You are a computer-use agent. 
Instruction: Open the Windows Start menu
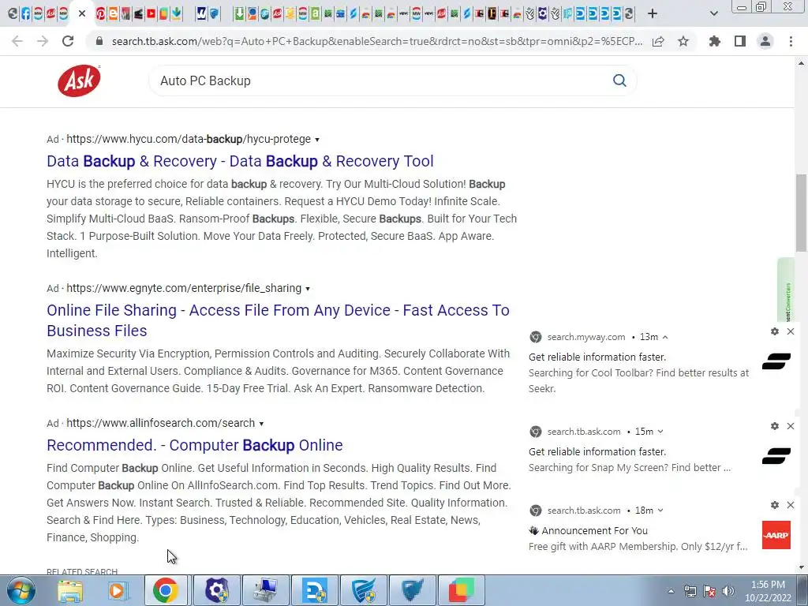(21, 590)
